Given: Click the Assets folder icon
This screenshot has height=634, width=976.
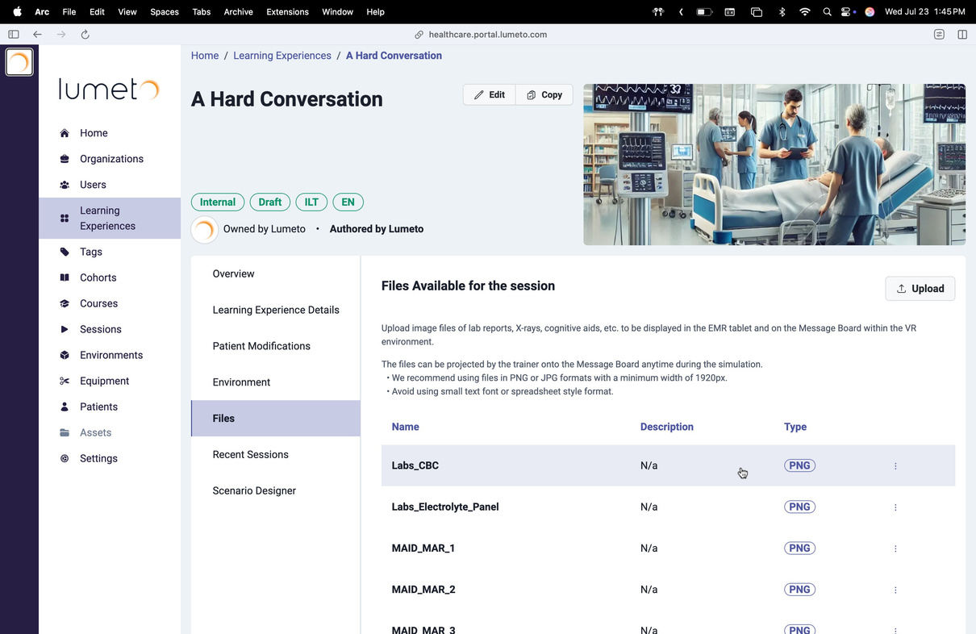Looking at the screenshot, I should 65,432.
